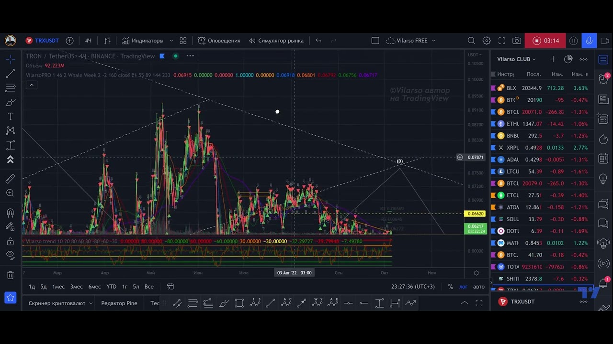
Task: Select the trend line drawing tool
Action: (x=10, y=74)
